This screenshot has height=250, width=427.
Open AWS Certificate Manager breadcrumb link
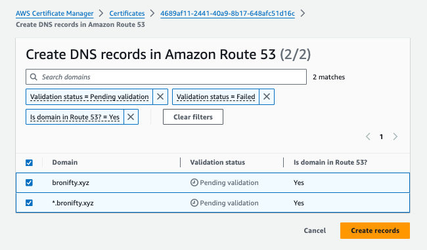tap(55, 13)
